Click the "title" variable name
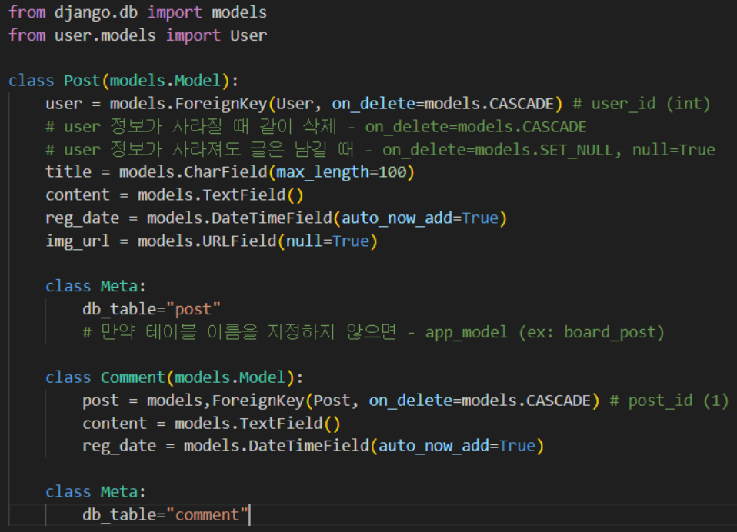This screenshot has height=532, width=737. click(x=68, y=172)
